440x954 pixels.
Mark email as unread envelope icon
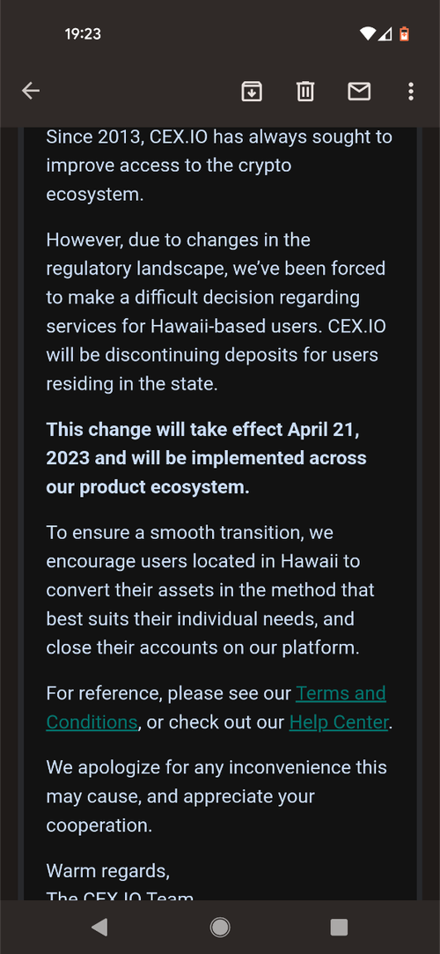tap(359, 92)
